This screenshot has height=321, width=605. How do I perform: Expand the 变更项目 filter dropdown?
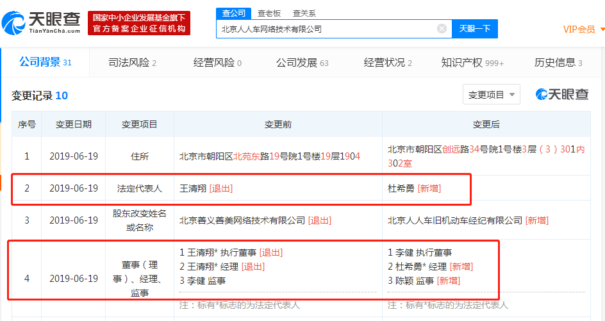491,95
